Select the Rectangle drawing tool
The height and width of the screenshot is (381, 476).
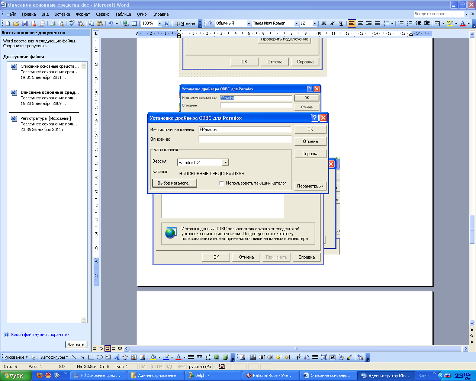[x=91, y=357]
